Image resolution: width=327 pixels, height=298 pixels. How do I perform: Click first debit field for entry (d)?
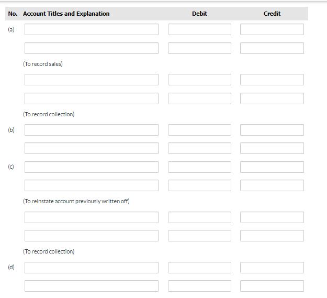pos(199,268)
